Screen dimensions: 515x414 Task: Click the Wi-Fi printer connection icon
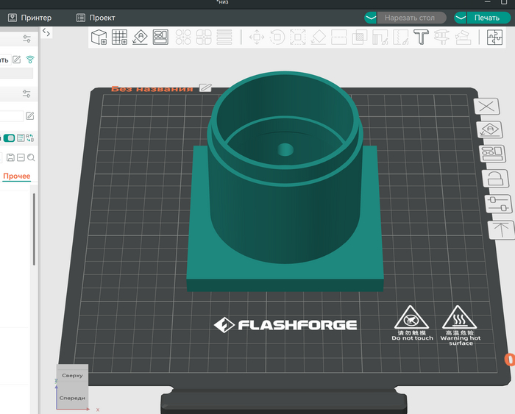pyautogui.click(x=30, y=59)
